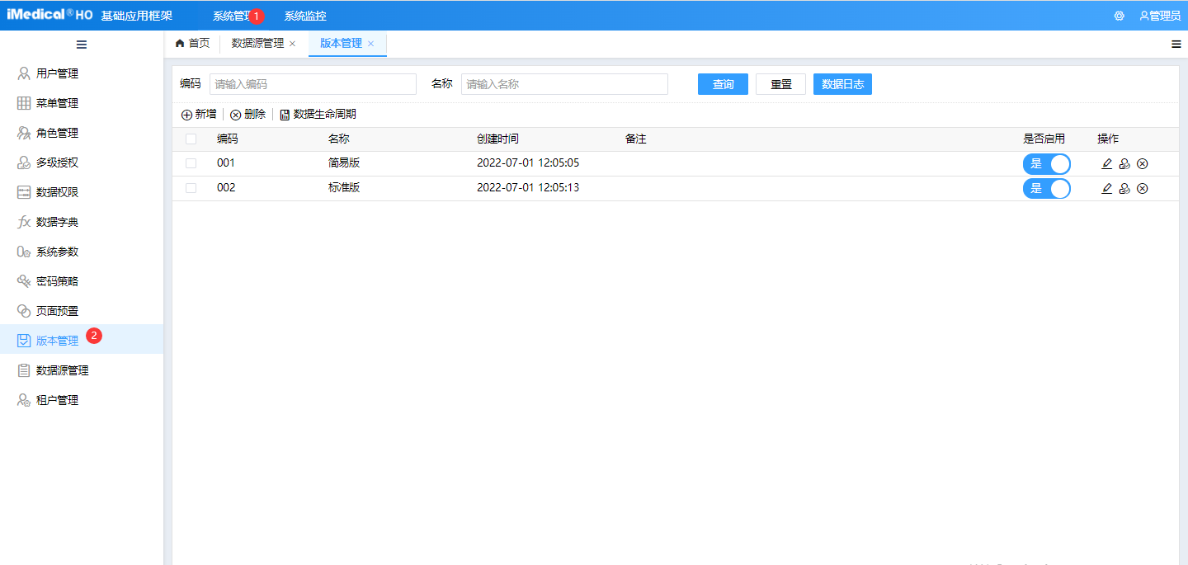The image size is (1188, 565).
Task: Delete the 标准版 record via its circle-X icon
Action: click(1143, 188)
